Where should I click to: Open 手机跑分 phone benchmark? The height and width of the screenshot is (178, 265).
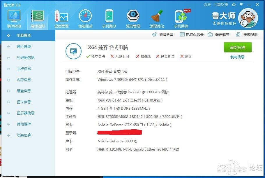coord(109,19)
